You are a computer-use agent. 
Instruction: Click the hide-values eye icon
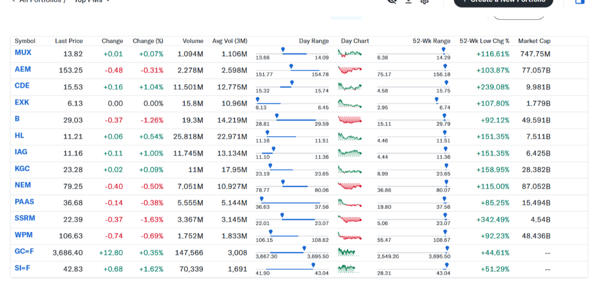click(392, 2)
